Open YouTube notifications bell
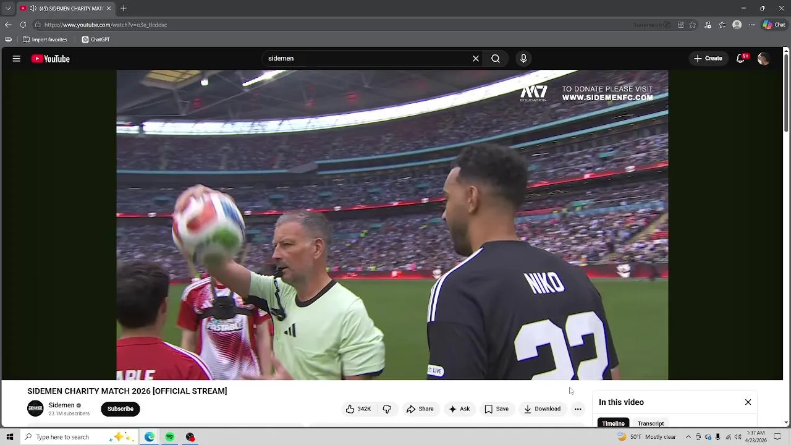Screen dimensions: 791x445 (740, 59)
